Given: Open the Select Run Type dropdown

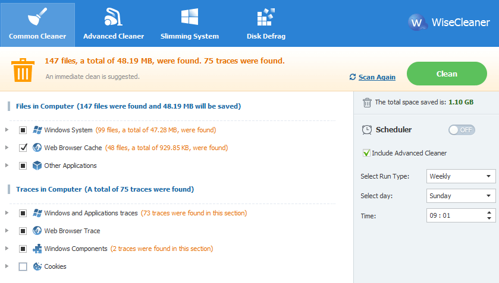Looking at the screenshot, I should coord(461,176).
